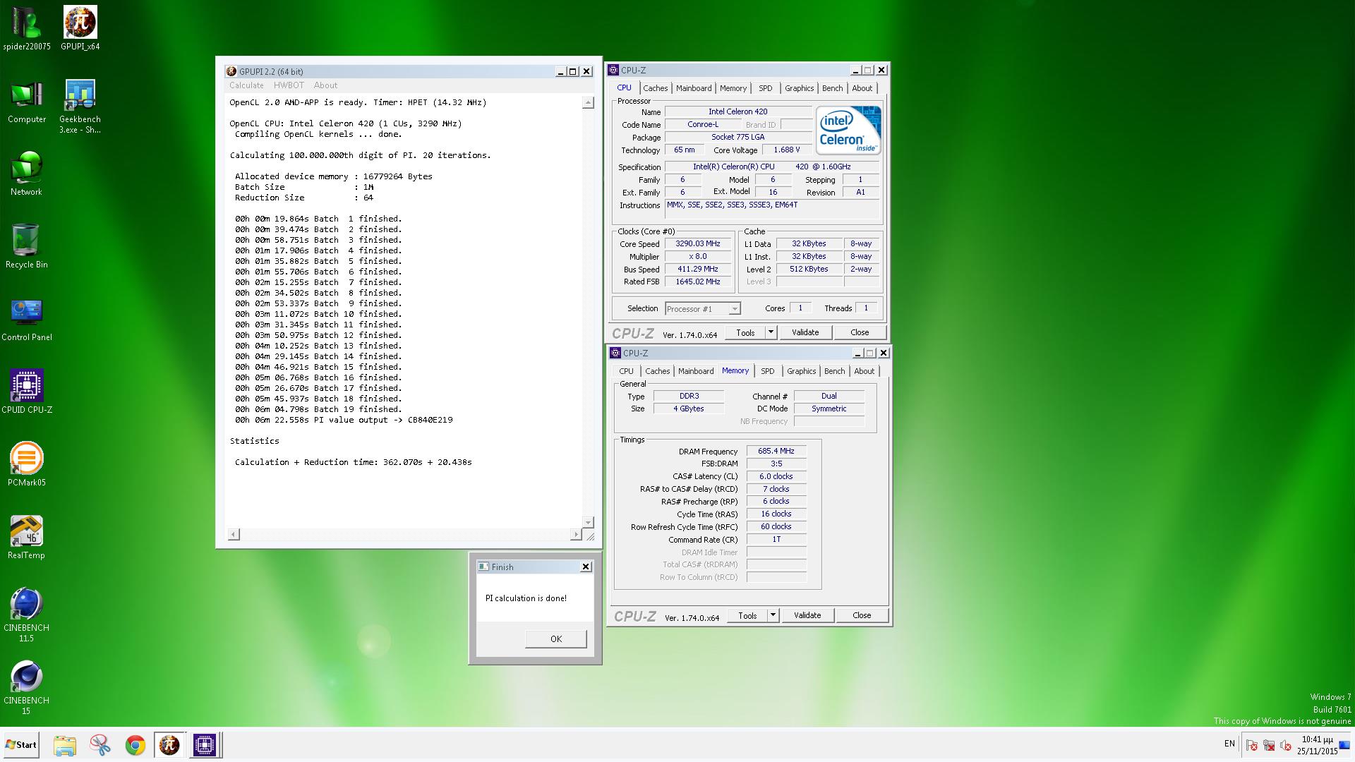Open Google Chrome from the taskbar
This screenshot has height=762, width=1355.
click(135, 745)
